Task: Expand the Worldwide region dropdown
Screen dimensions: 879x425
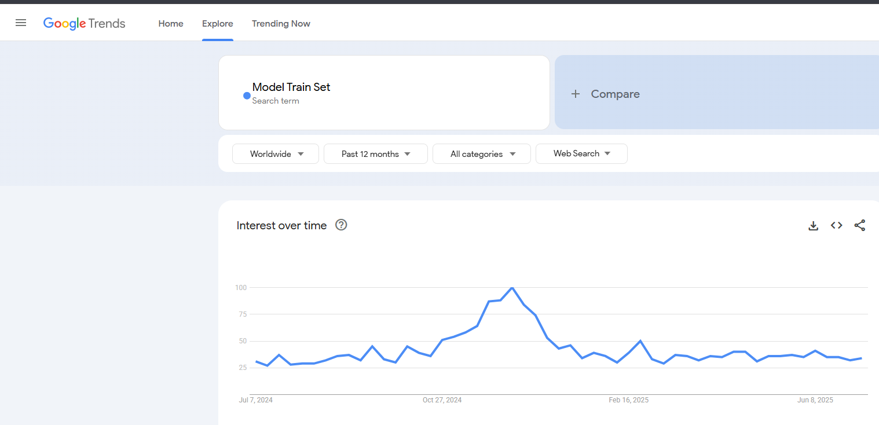Action: [276, 154]
